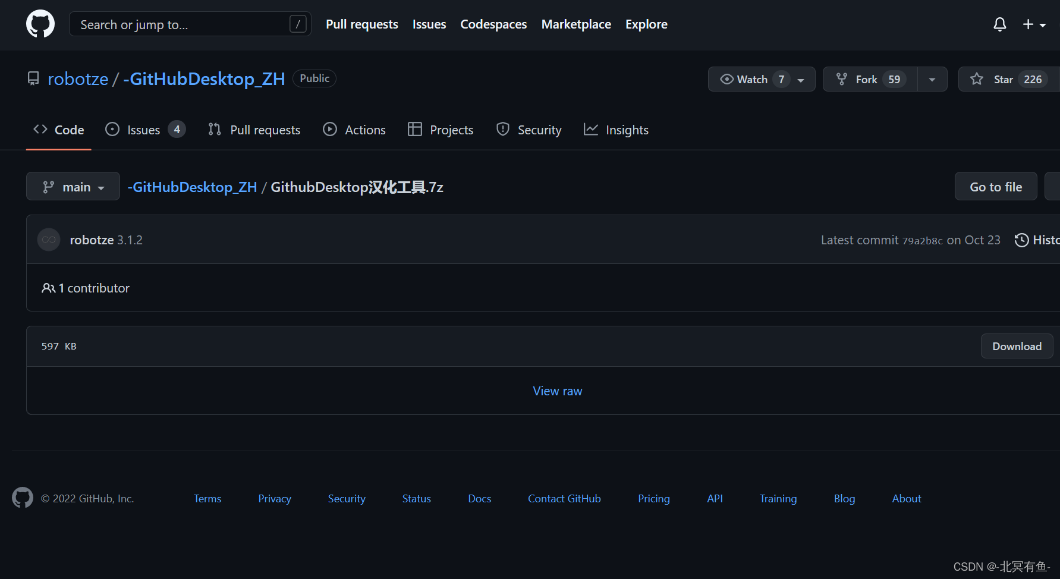Click the Latest commit date Oct 23
The image size is (1060, 579).
(x=982, y=240)
